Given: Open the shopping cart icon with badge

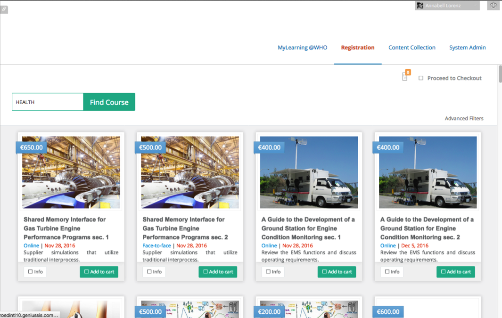Looking at the screenshot, I should [405, 77].
